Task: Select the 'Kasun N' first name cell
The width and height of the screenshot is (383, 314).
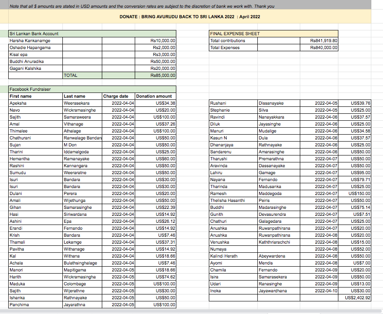Action: coord(233,138)
